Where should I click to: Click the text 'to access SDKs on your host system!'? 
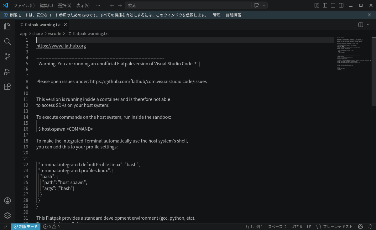click(73, 105)
